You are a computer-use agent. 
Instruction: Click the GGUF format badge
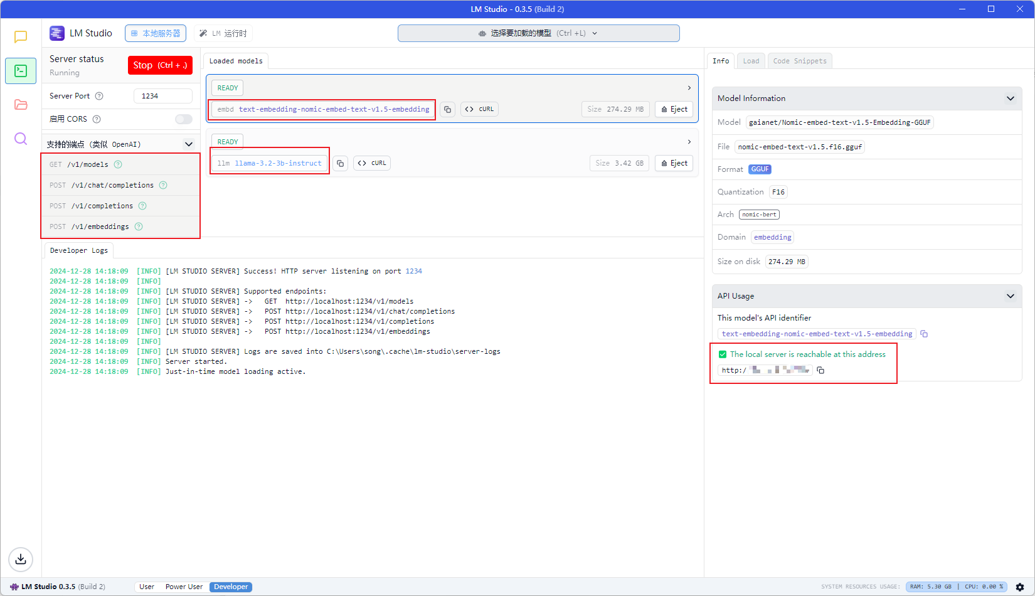click(x=760, y=169)
